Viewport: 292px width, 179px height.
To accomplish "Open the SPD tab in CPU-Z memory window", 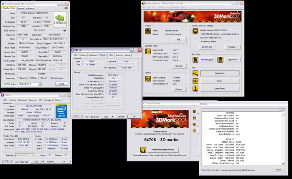I will tap(111, 55).
